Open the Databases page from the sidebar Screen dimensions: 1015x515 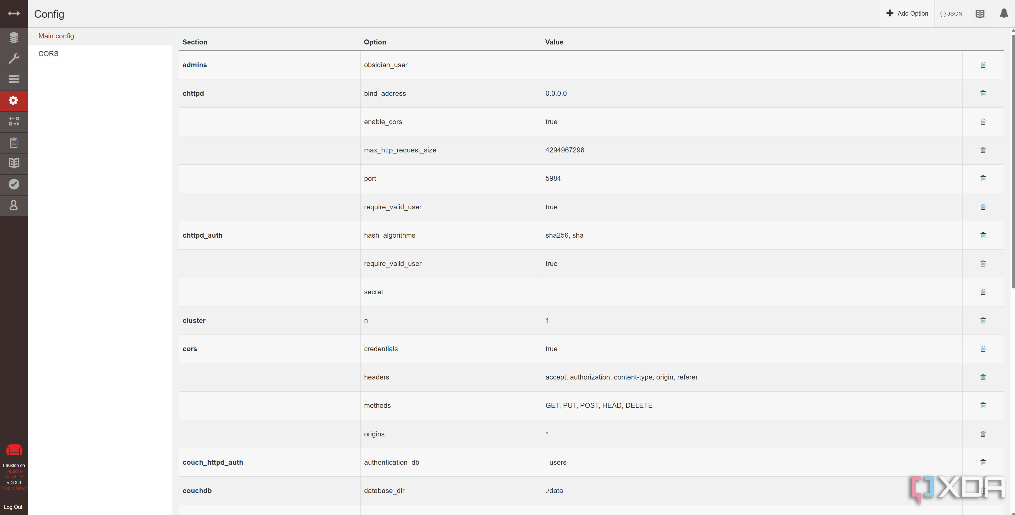[x=14, y=38]
